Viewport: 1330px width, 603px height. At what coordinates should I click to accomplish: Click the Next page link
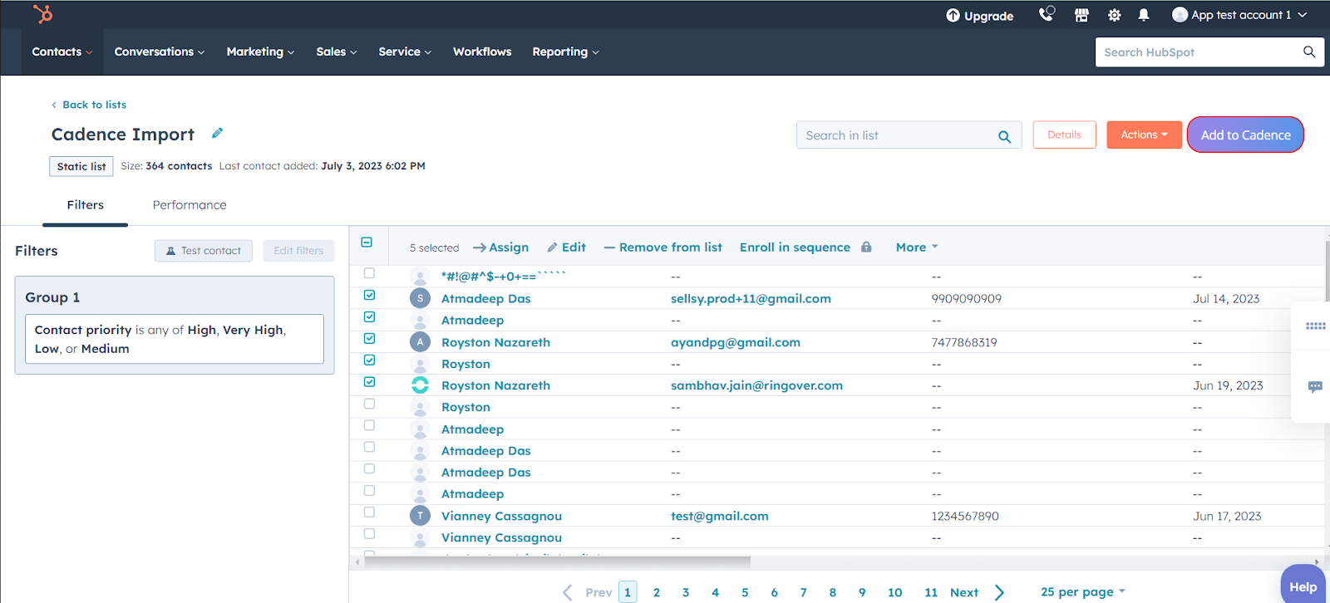pyautogui.click(x=964, y=592)
